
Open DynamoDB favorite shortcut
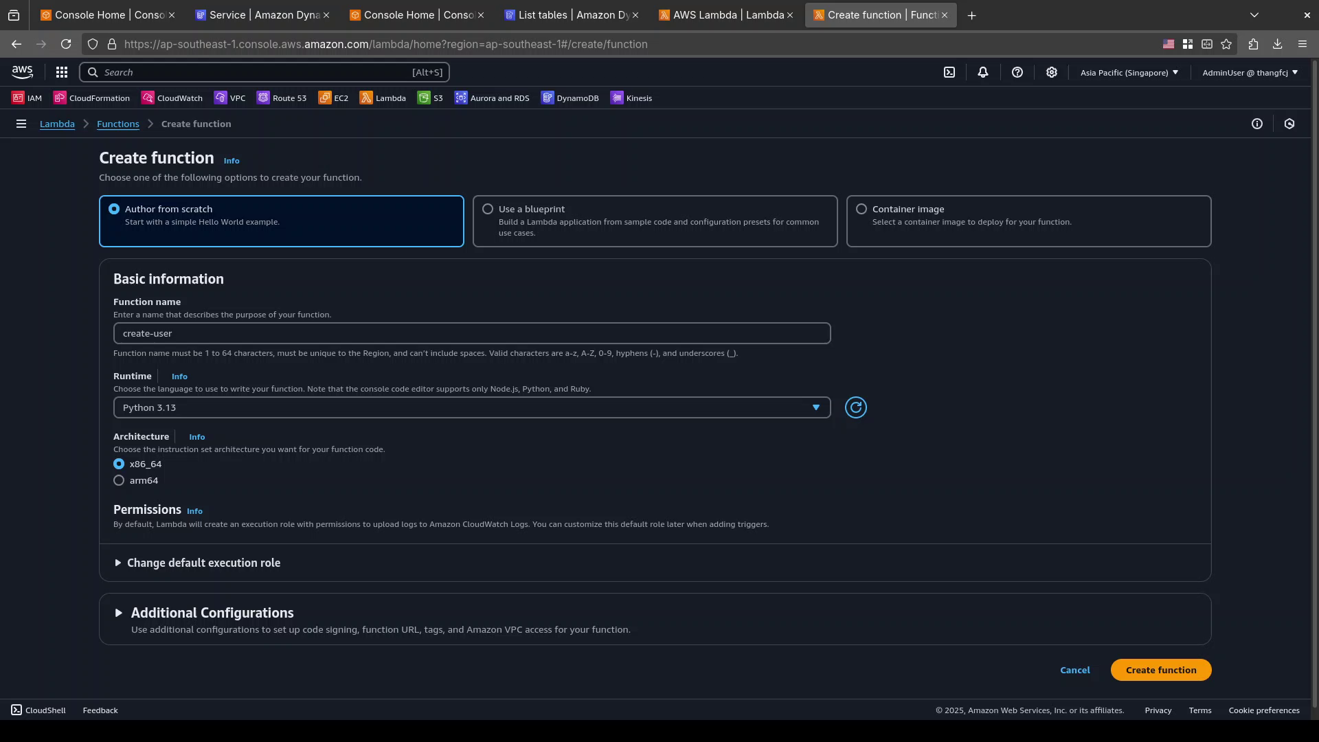point(570,98)
